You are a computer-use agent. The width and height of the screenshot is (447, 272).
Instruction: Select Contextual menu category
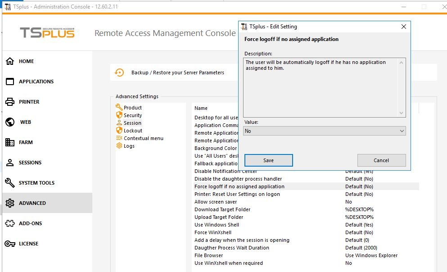pos(144,138)
